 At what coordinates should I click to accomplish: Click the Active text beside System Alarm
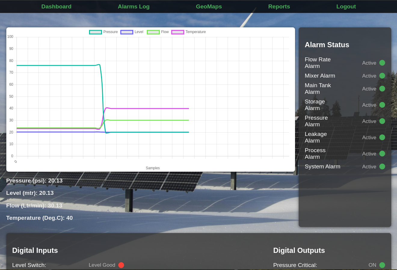point(369,167)
